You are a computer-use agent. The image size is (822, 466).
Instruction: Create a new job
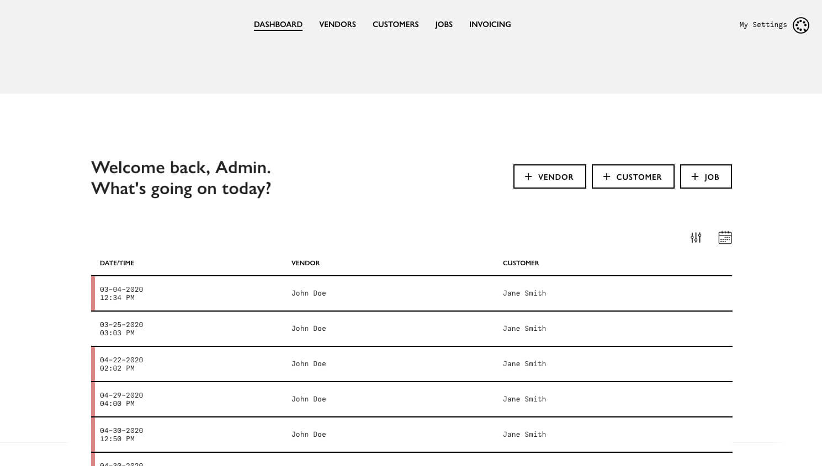coord(706,176)
